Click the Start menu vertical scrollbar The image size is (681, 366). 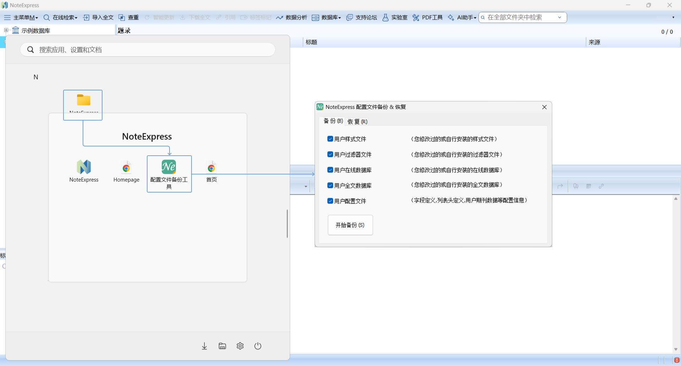click(x=287, y=223)
